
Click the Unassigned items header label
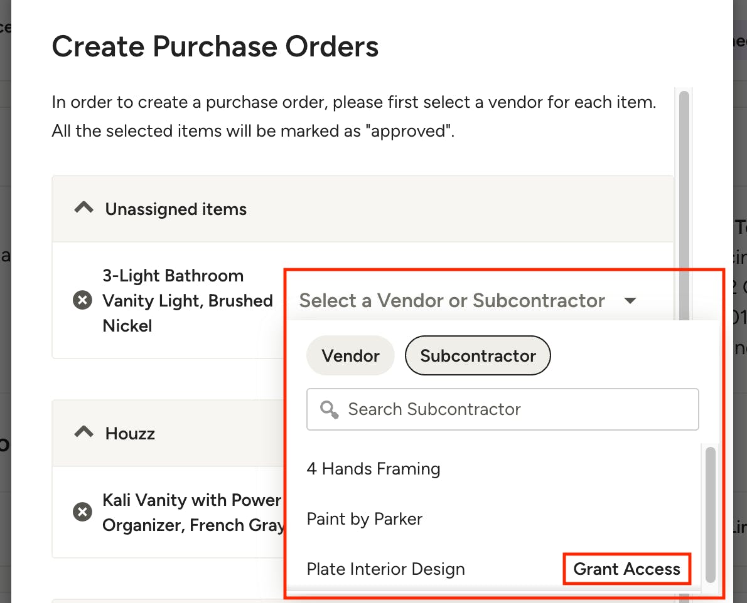(x=176, y=209)
